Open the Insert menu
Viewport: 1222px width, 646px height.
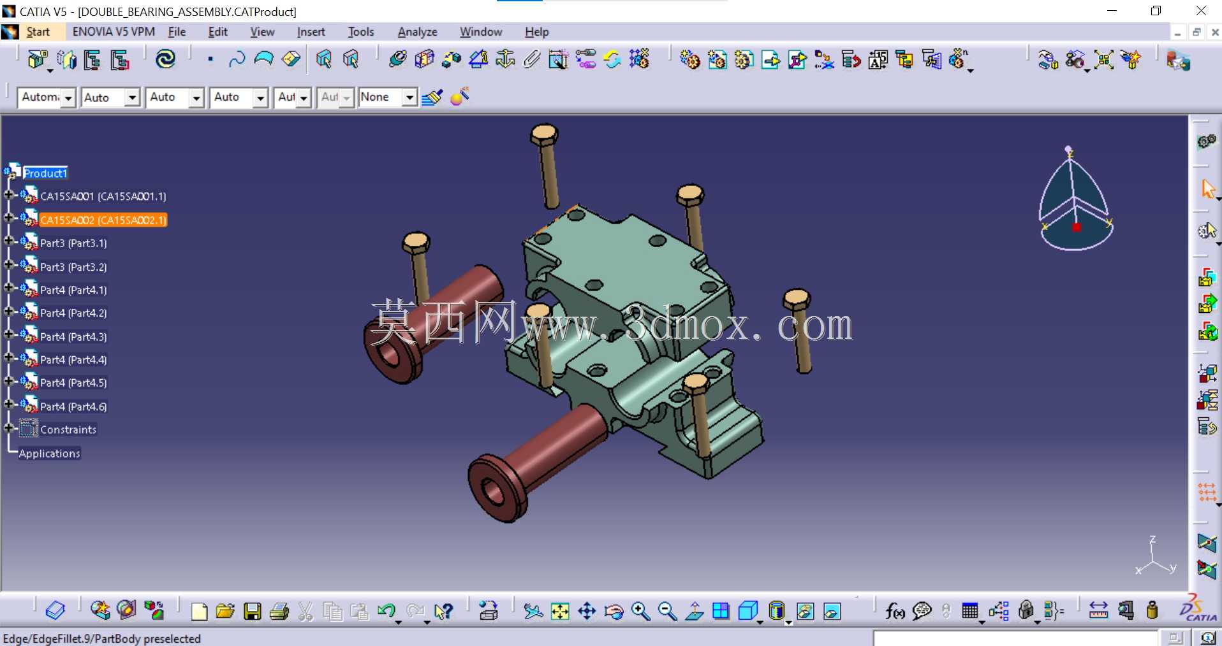(x=311, y=32)
